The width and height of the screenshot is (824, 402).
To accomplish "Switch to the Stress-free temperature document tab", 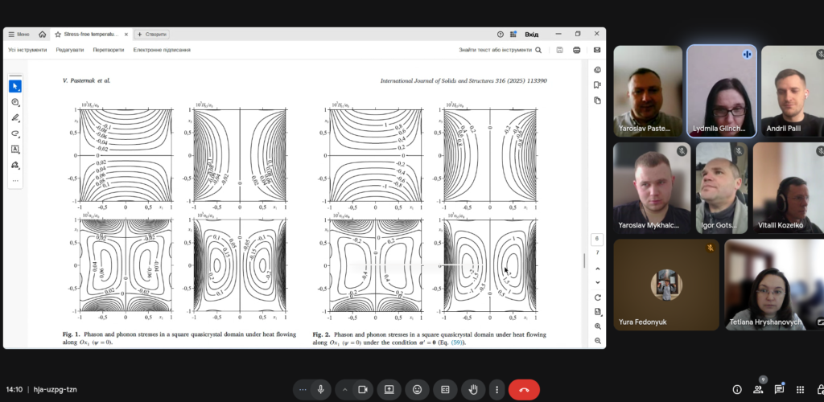I will tap(90, 35).
